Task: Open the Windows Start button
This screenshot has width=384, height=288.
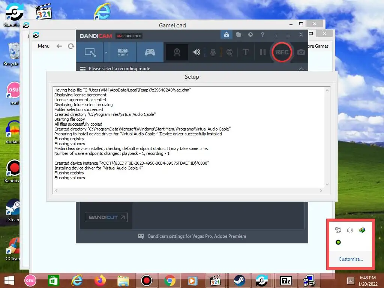Action: coord(9,280)
